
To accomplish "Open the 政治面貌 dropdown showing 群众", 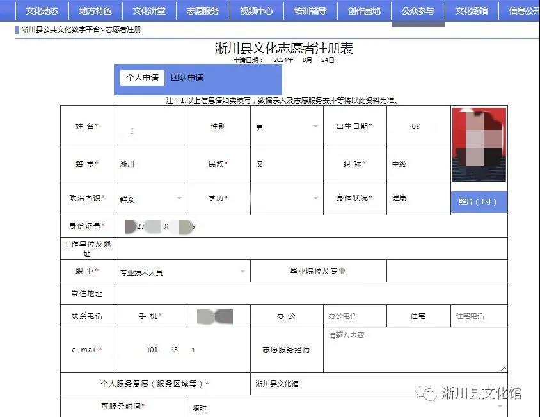I will (151, 199).
